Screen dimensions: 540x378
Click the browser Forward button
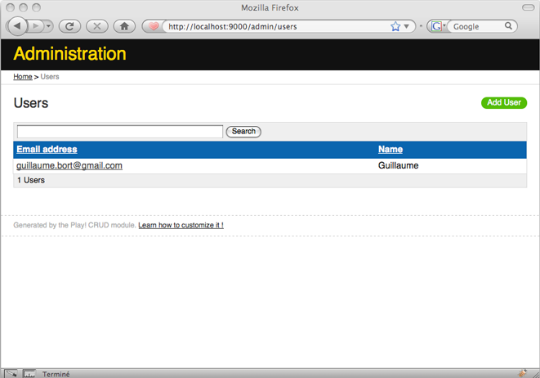tap(37, 26)
